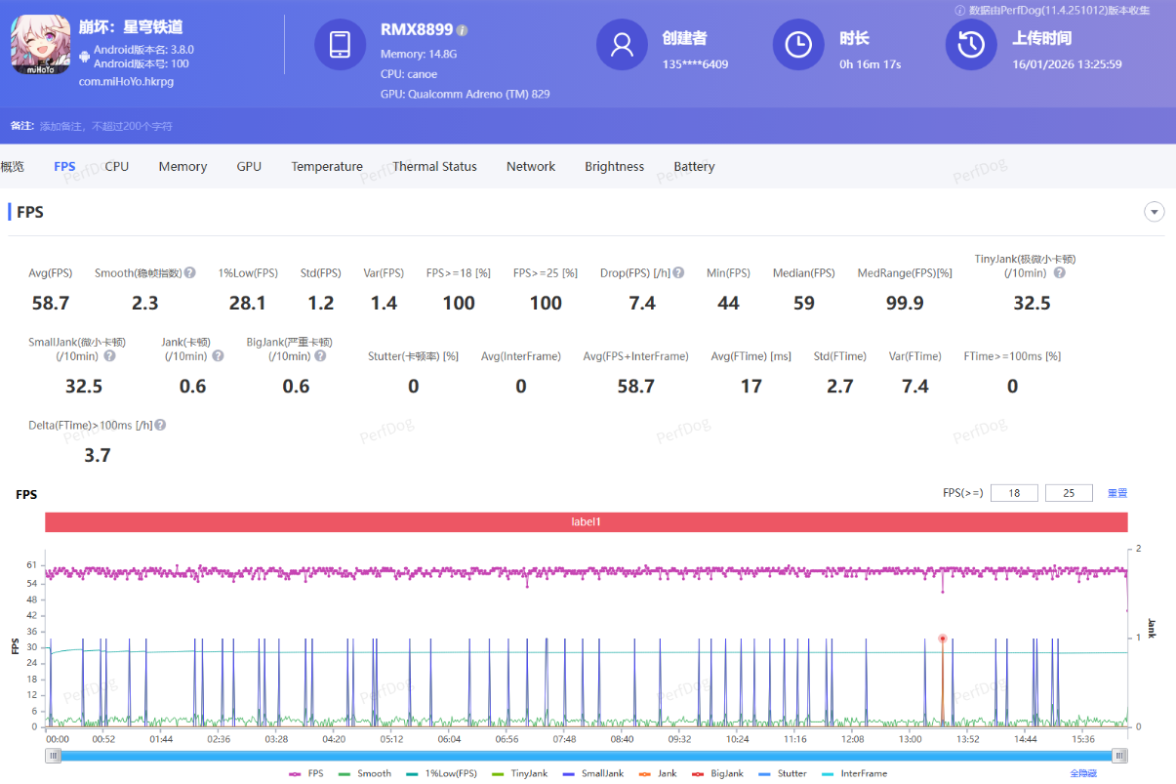Click the TinyJank help question mark
The width and height of the screenshot is (1176, 784).
(1060, 273)
